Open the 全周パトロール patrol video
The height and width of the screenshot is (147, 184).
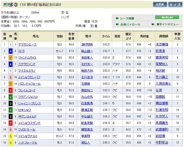pyautogui.click(x=130, y=24)
